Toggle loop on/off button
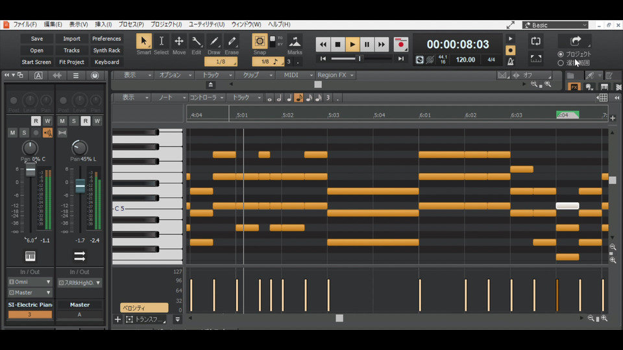Screen dimensions: 623x350 [536, 41]
